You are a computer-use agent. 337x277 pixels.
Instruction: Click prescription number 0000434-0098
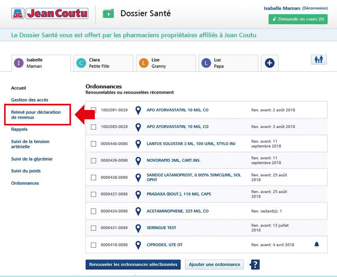[x=114, y=211]
